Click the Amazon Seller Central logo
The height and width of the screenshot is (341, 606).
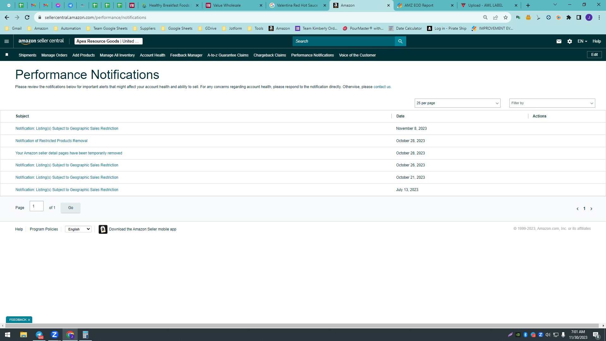coord(41,41)
